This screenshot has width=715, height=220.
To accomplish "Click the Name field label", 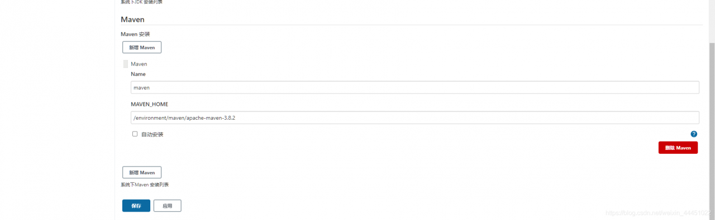I will (x=138, y=74).
